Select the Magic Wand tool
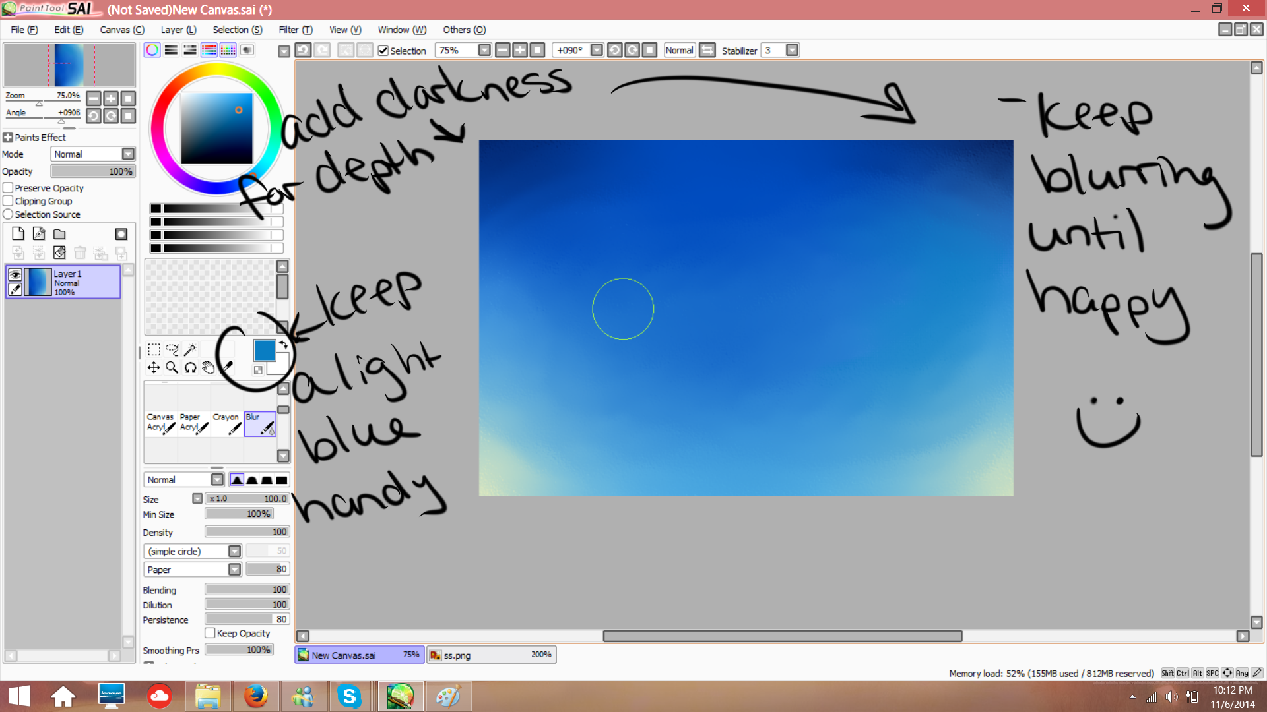 [x=190, y=349]
